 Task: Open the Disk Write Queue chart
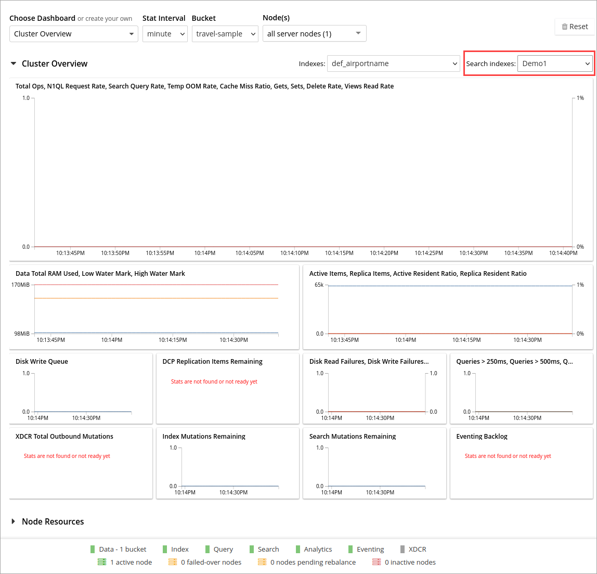click(x=81, y=390)
